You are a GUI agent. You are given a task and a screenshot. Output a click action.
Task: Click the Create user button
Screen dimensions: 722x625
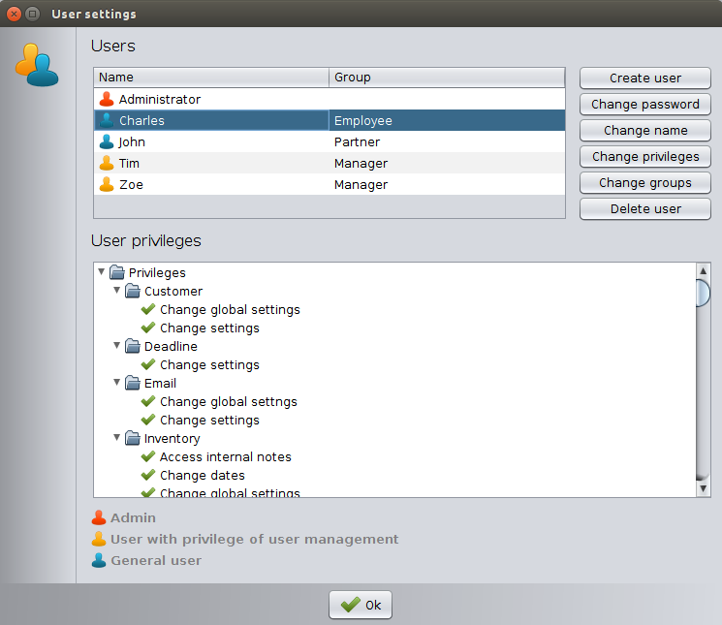click(x=644, y=78)
